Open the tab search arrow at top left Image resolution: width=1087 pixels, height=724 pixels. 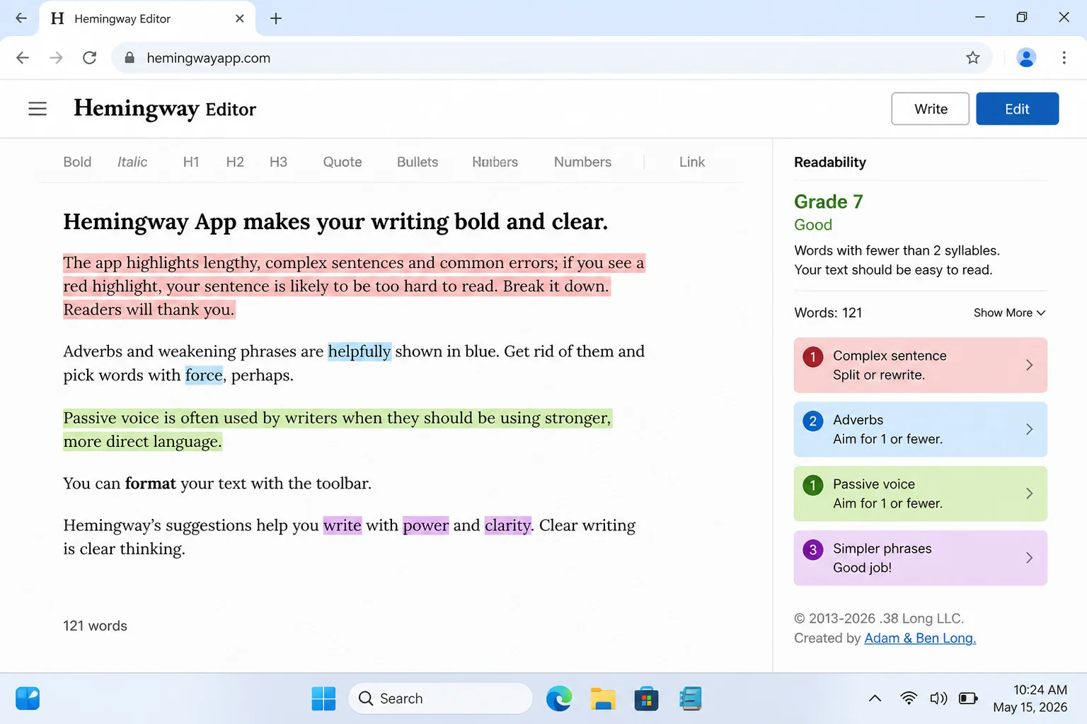click(21, 18)
